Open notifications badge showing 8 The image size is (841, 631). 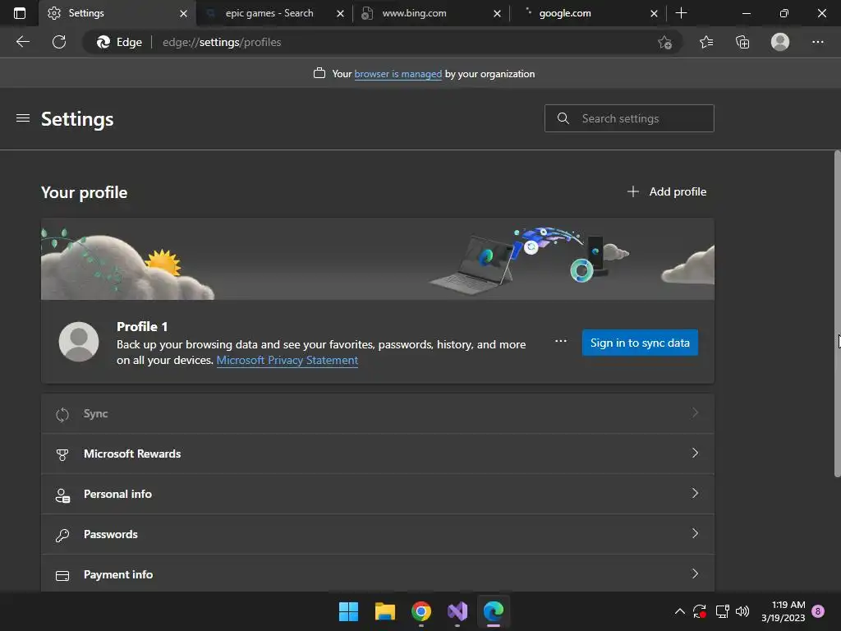click(818, 611)
